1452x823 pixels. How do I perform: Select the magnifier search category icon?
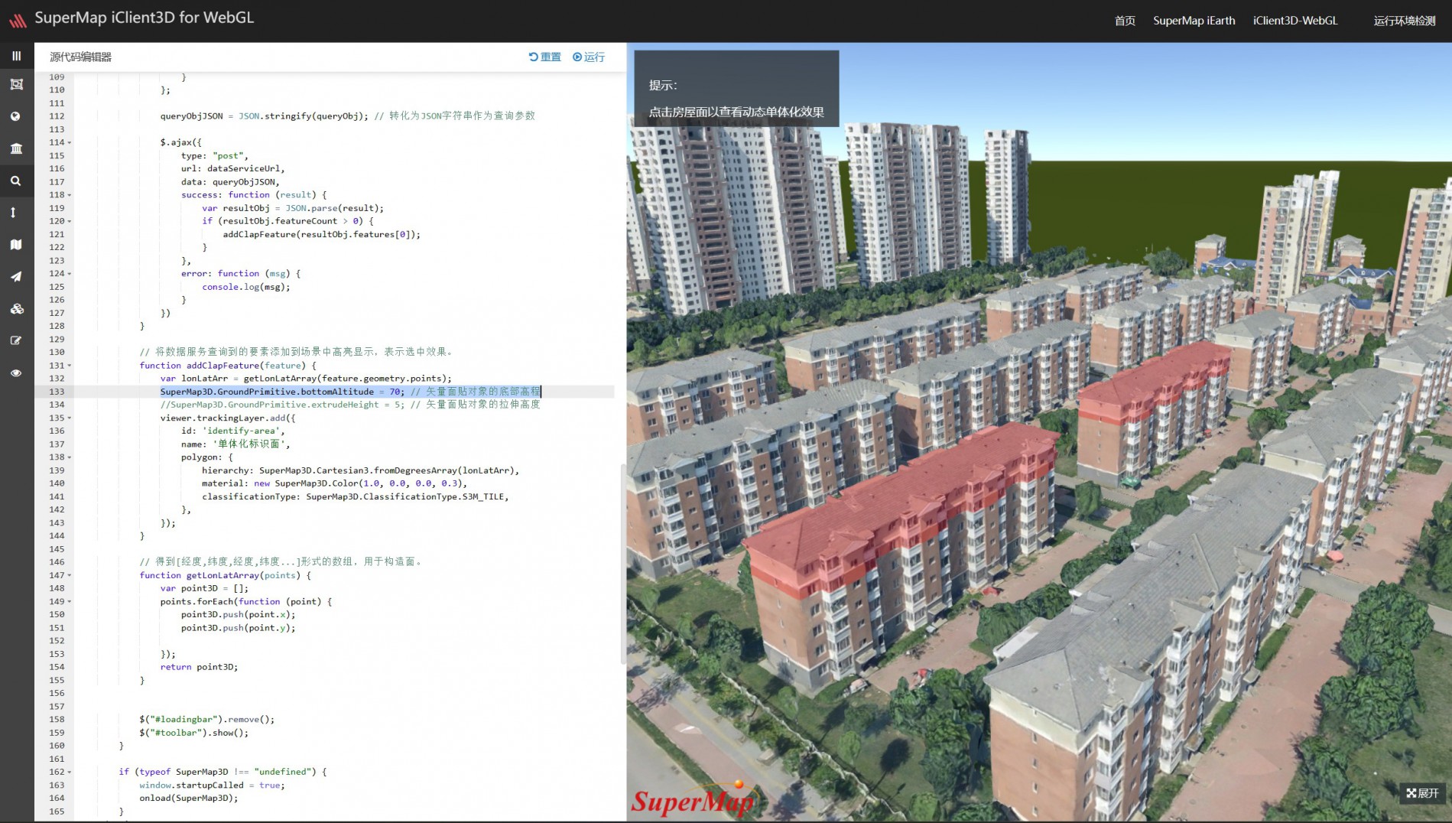16,181
